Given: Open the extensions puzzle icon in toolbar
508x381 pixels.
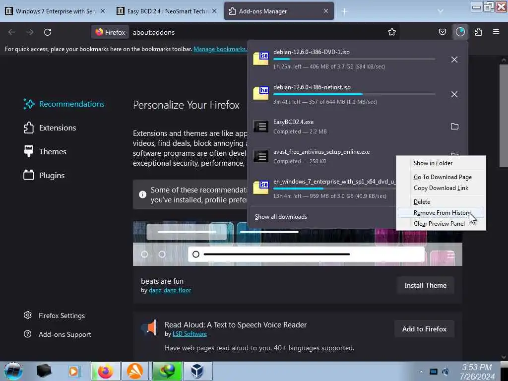Looking at the screenshot, I should [478, 32].
